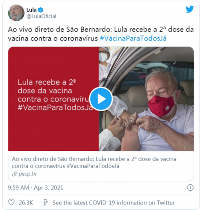The height and width of the screenshot is (210, 201).
Task: Open the Lula display name
Action: [x=31, y=10]
